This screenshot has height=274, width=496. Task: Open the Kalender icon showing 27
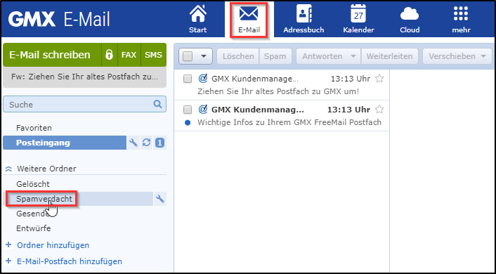[358, 19]
